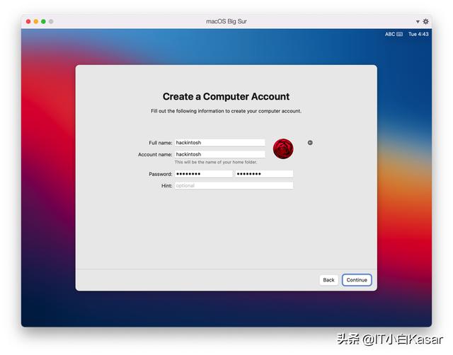Enter a password Hint field

tap(234, 185)
